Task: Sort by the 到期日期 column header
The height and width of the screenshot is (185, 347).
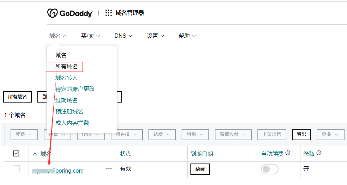Action: click(202, 154)
